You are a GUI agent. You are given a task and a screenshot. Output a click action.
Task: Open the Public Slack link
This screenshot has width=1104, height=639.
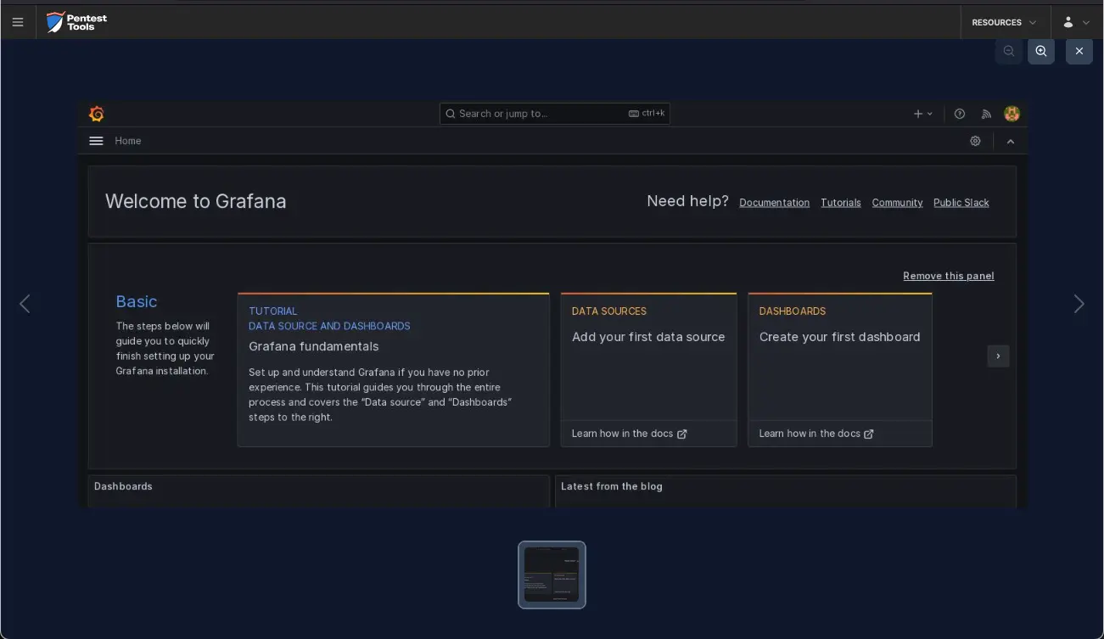click(x=961, y=203)
